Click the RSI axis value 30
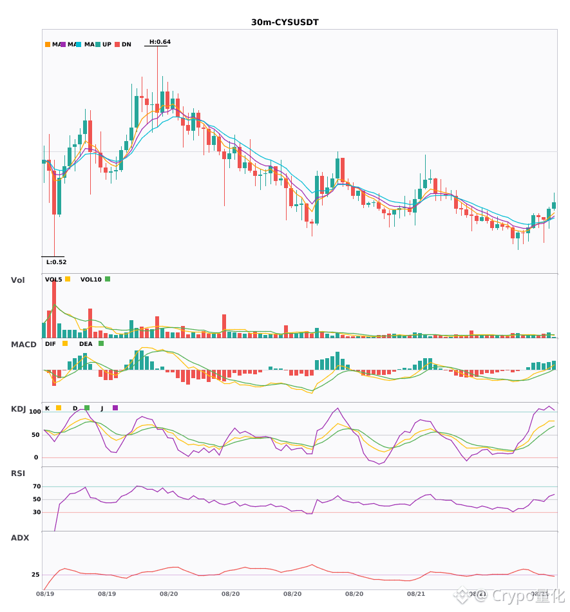This screenshot has height=612, width=570. [37, 512]
